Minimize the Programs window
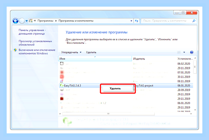 click(177, 13)
